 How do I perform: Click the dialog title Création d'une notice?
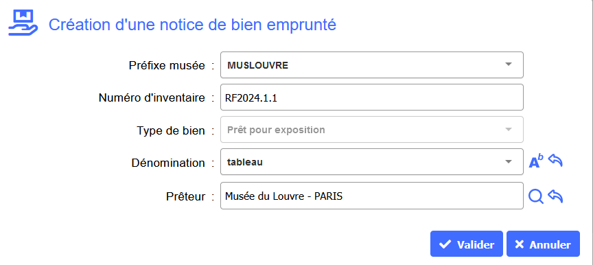coord(192,25)
